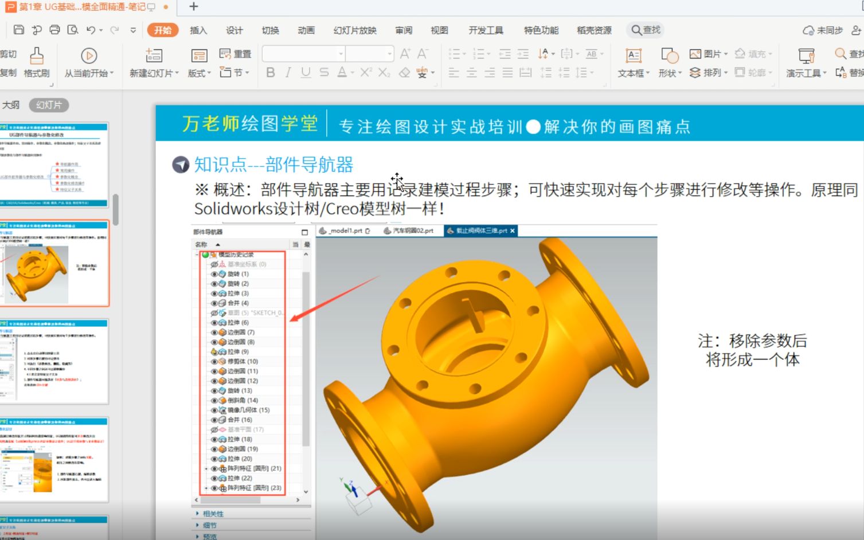Toggle Underline formatting
This screenshot has height=540, width=864.
click(x=306, y=72)
